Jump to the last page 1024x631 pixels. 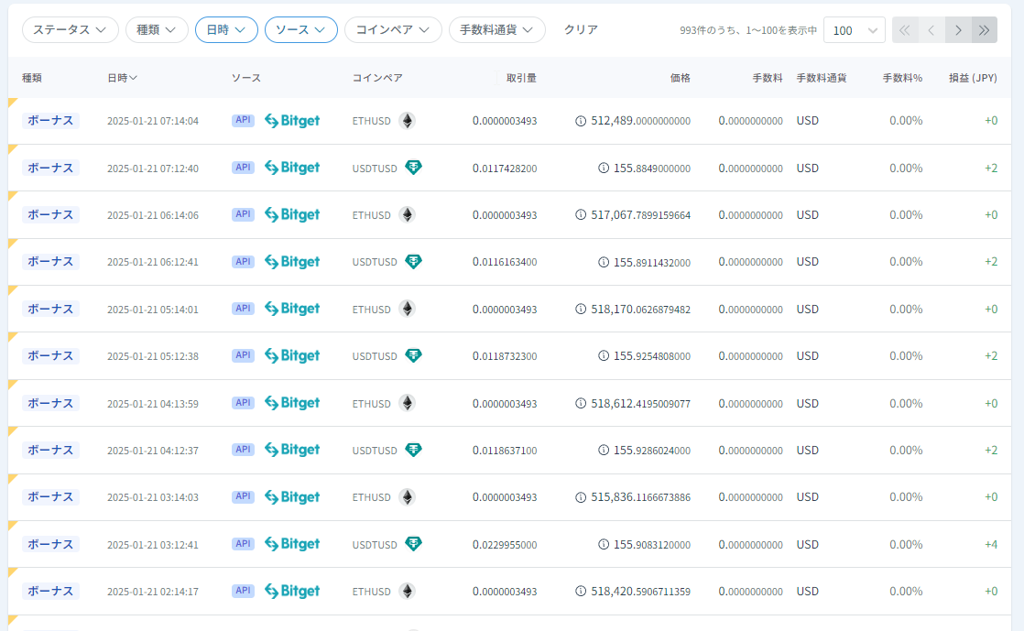pos(985,30)
